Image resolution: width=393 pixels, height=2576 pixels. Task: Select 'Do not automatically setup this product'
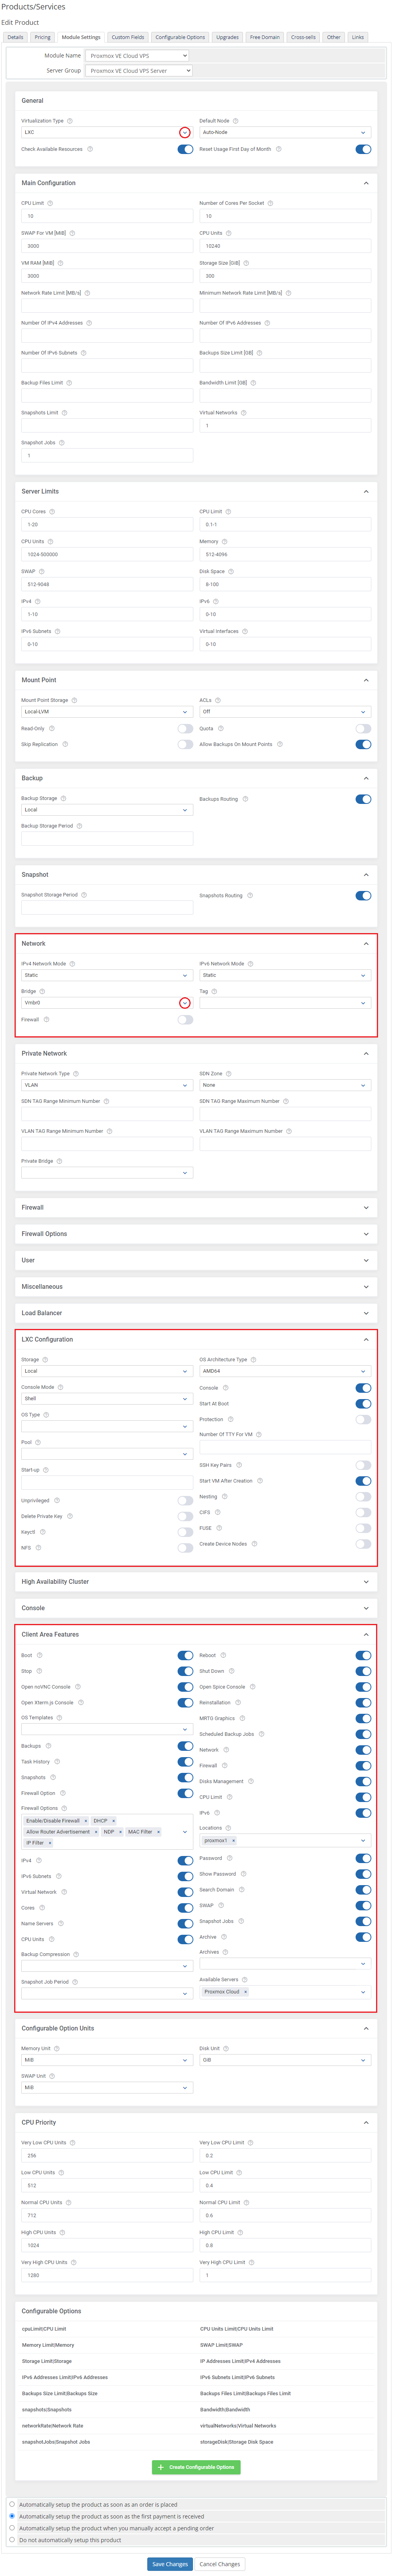(12, 2540)
